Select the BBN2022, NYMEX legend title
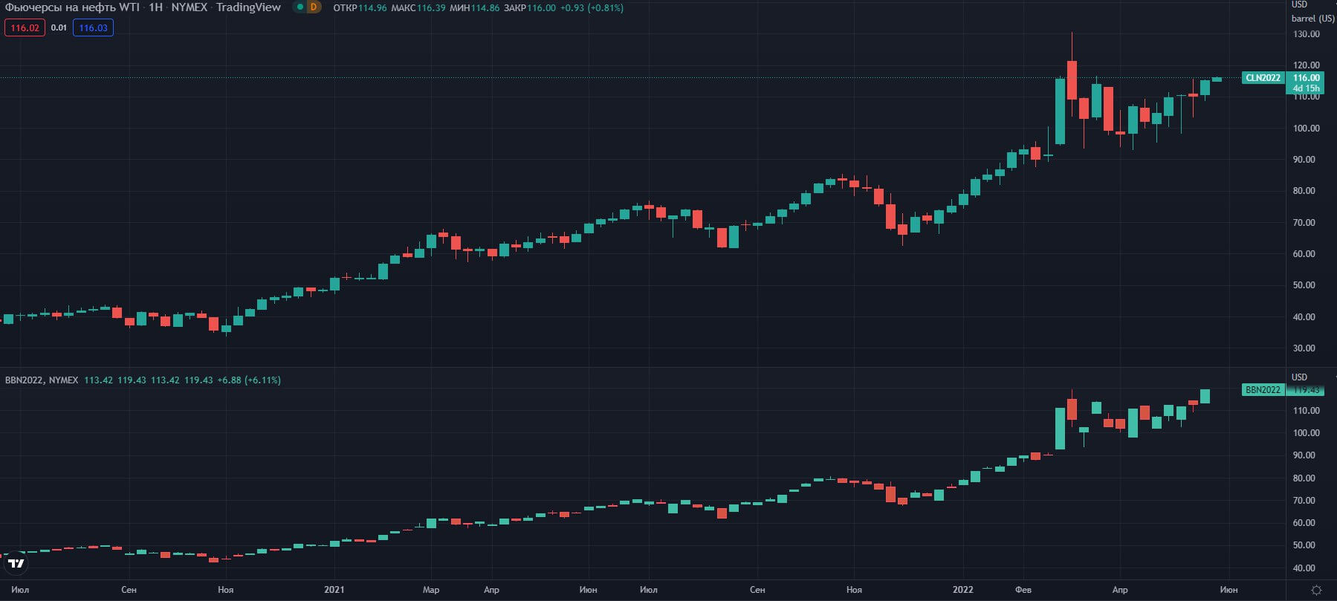Image resolution: width=1337 pixels, height=601 pixels. pos(42,380)
